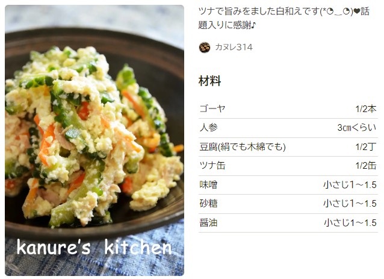The width and height of the screenshot is (384, 279).
Task: Click the 1/2丁 tofu amount
Action: (x=366, y=146)
